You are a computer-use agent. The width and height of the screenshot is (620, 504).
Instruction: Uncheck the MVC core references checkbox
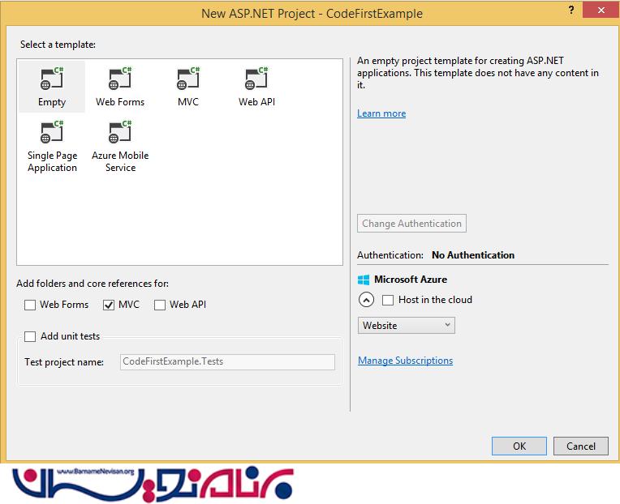[109, 305]
